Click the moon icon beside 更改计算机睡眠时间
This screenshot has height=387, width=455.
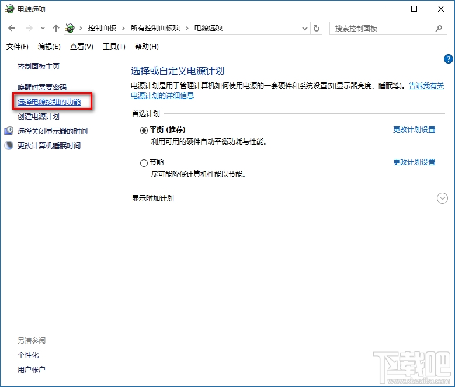(x=9, y=146)
